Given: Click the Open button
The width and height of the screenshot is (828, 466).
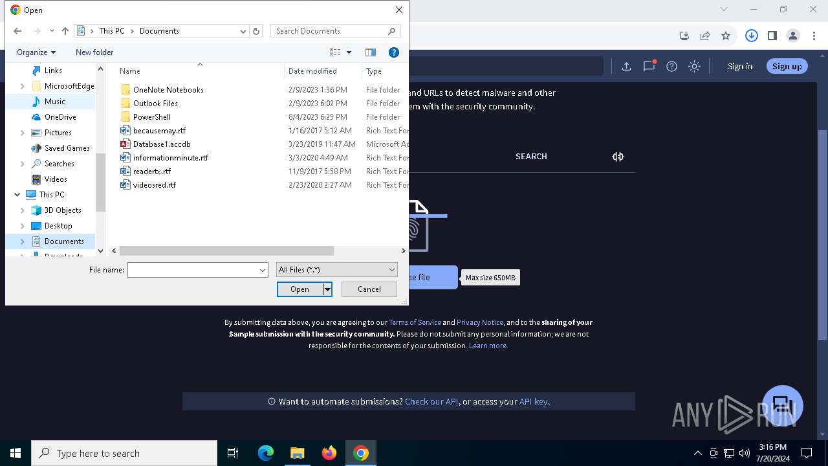Looking at the screenshot, I should click(300, 289).
